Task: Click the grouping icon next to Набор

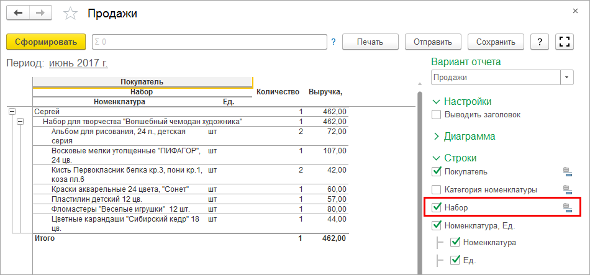Action: click(x=566, y=208)
